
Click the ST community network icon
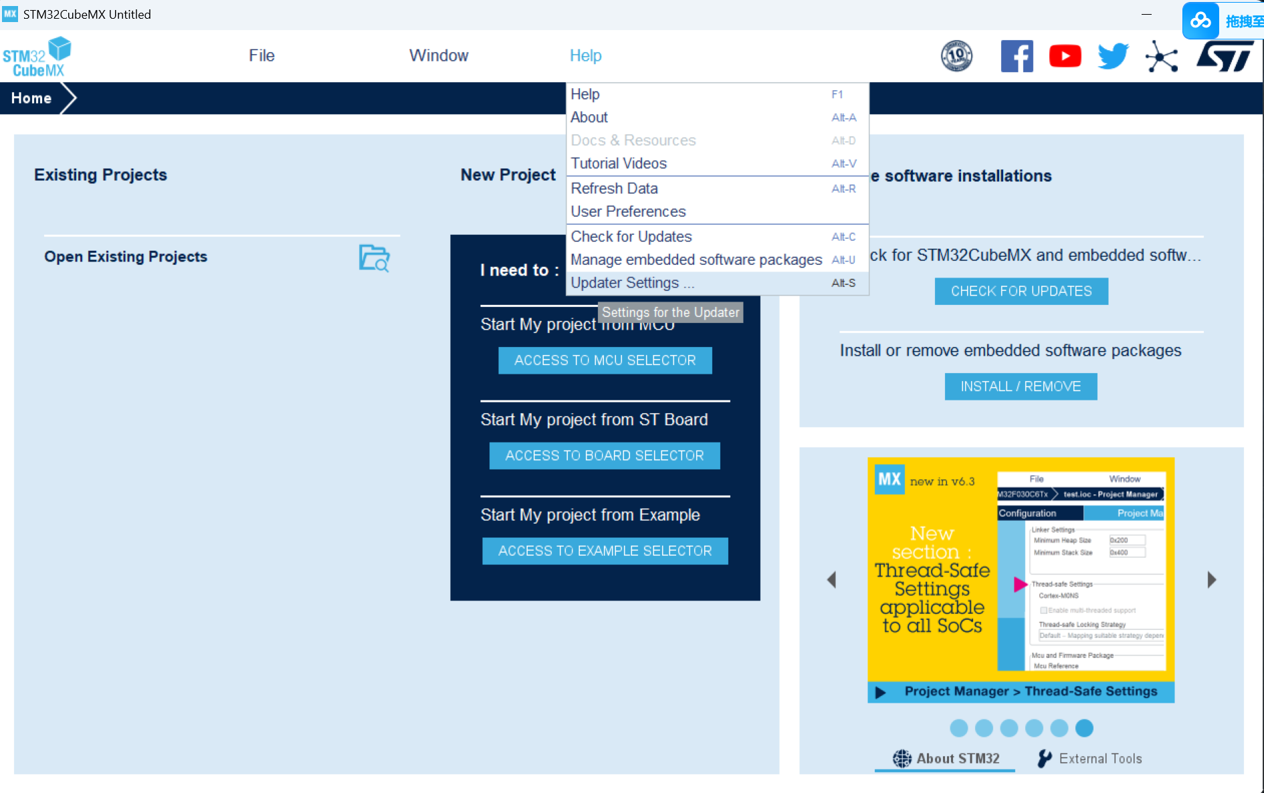pos(1161,56)
